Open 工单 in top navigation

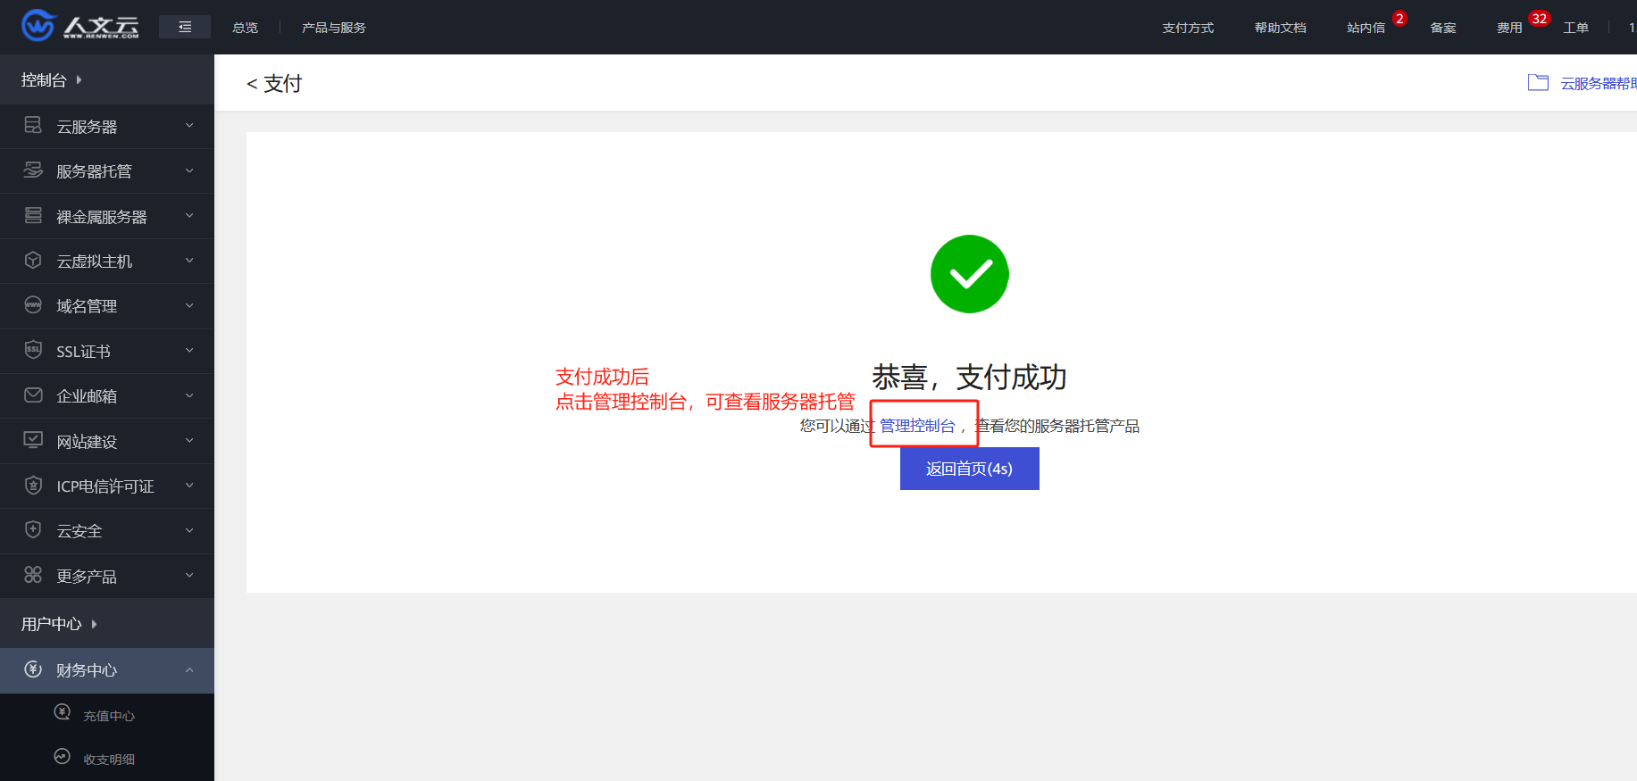(1575, 28)
